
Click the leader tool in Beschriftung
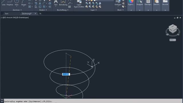69,3
